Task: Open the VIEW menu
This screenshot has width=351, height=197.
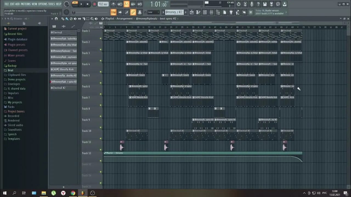Action: (x=34, y=4)
